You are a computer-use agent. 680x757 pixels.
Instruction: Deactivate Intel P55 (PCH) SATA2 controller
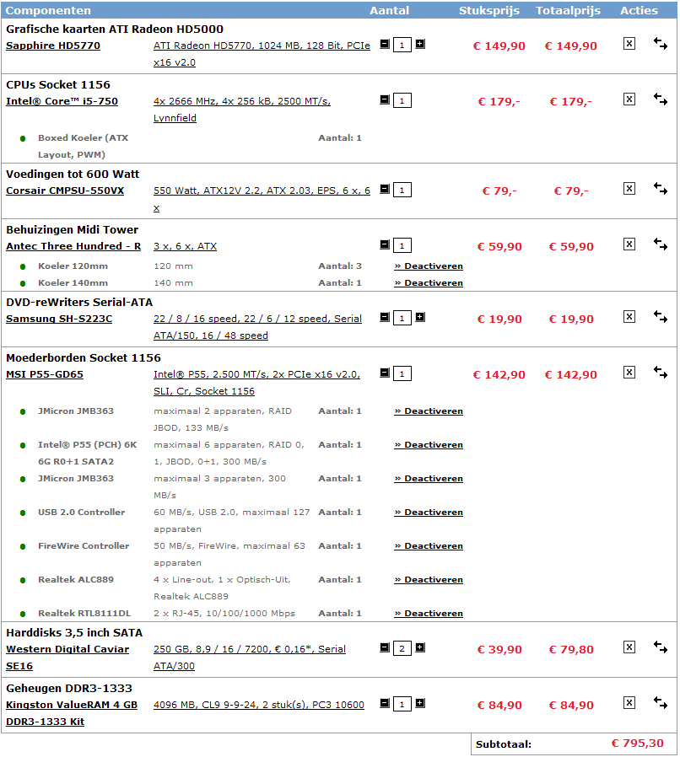point(429,444)
